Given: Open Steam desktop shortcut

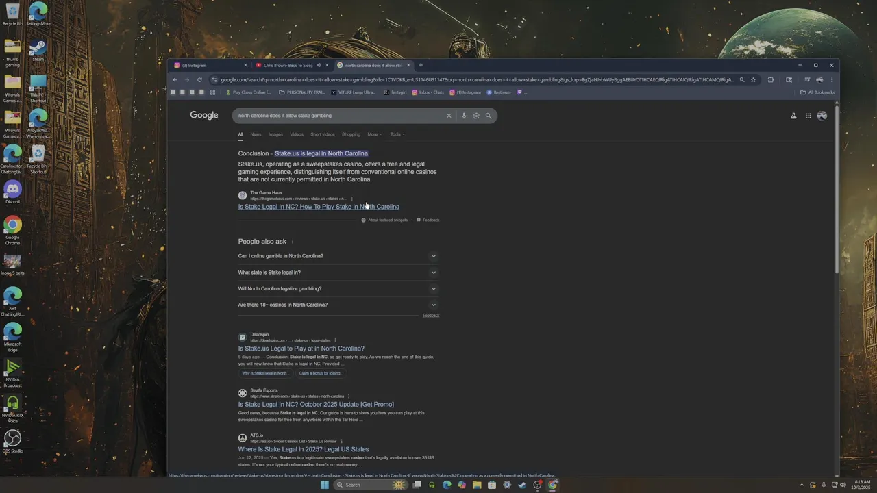Looking at the screenshot, I should click(x=38, y=51).
